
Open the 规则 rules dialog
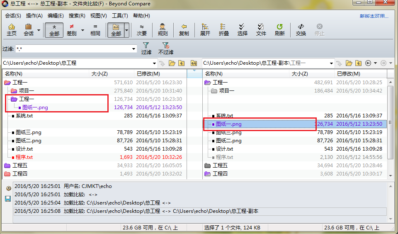[x=163, y=30]
